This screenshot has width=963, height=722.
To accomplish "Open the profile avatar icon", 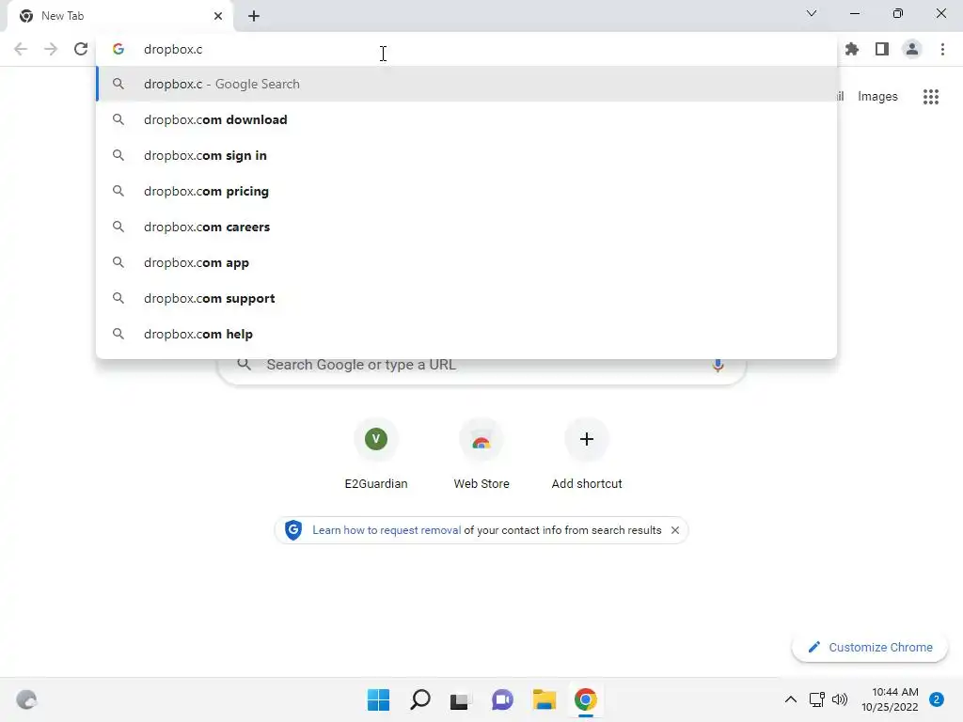I will pos(912,49).
